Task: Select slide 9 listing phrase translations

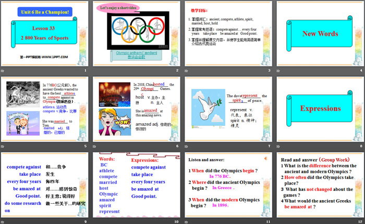Action: (44, 185)
